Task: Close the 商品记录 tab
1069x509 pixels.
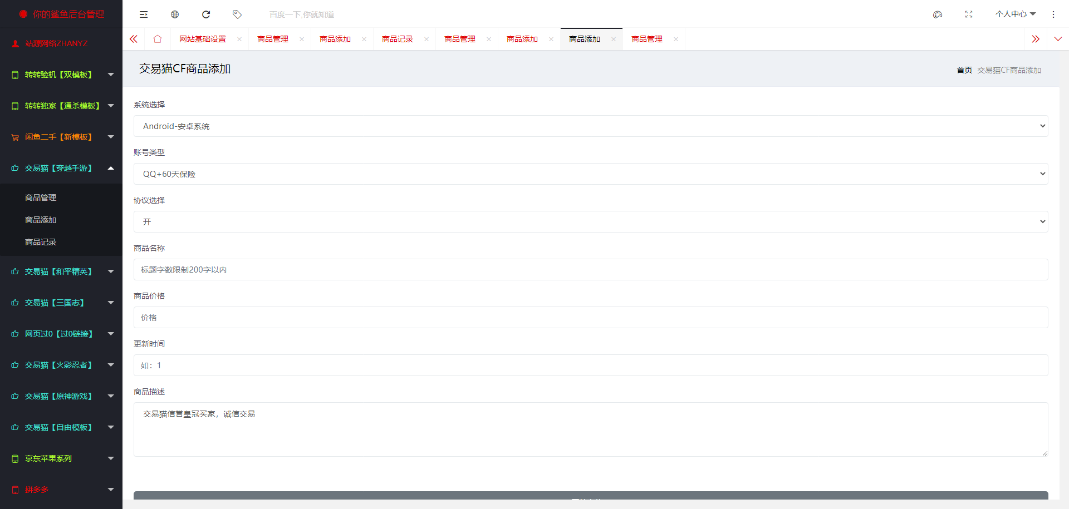Action: (x=426, y=39)
